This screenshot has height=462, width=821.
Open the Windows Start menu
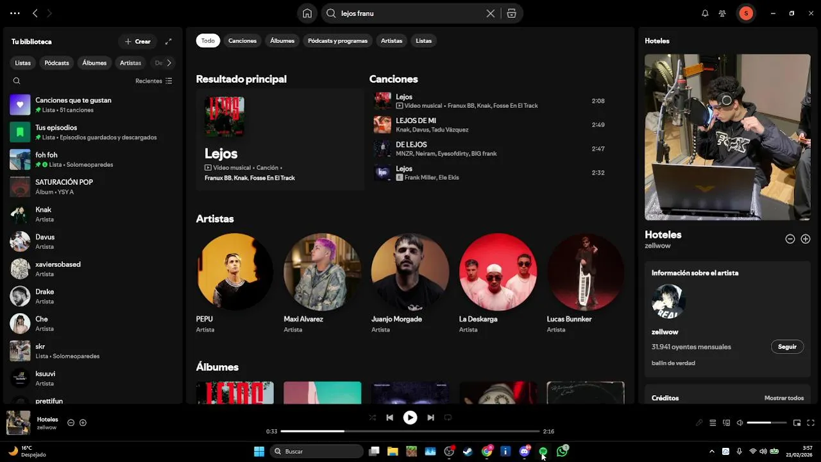tap(259, 452)
